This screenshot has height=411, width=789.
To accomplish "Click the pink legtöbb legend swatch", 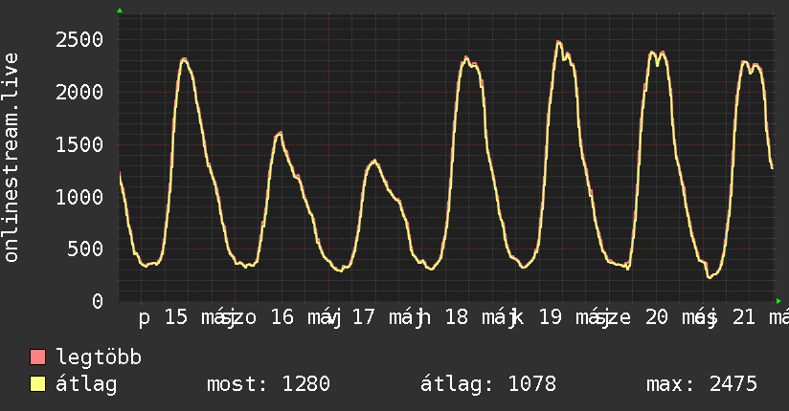I will pyautogui.click(x=37, y=357).
